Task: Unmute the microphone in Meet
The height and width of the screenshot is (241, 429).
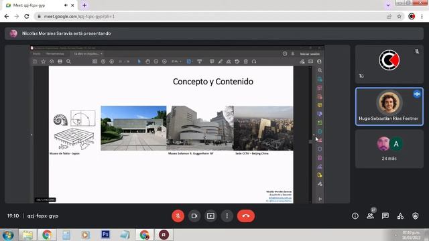Action: click(x=178, y=216)
